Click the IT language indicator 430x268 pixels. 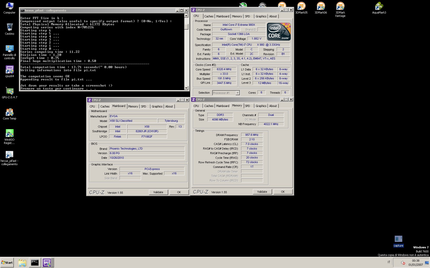pyautogui.click(x=389, y=262)
